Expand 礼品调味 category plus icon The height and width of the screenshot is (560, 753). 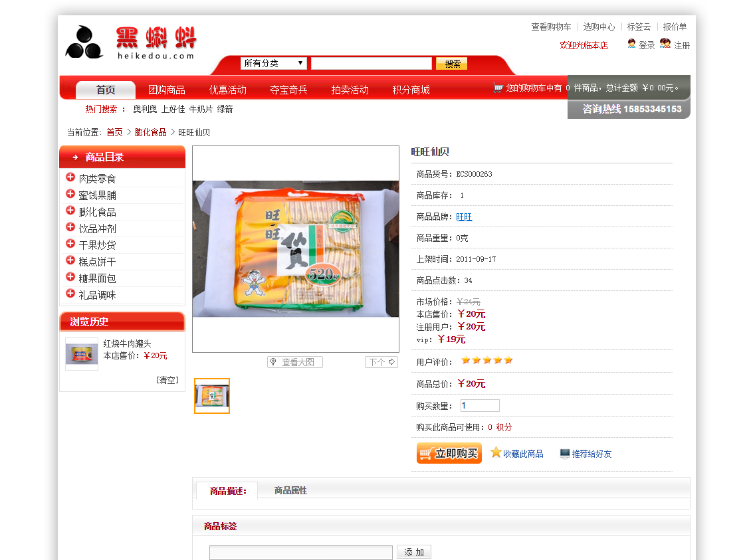point(70,294)
